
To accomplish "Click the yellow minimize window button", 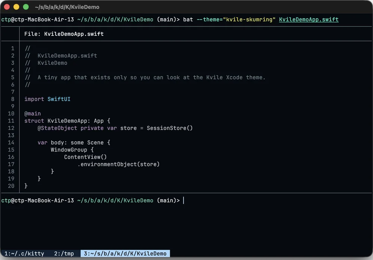I will (x=16, y=7).
